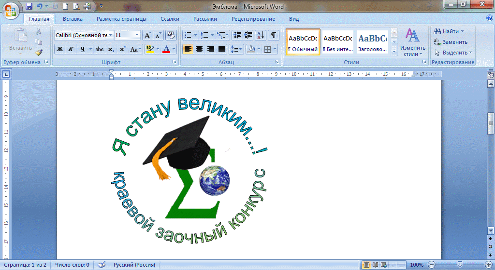
Task: Increase the paragraph indent
Action: pos(248,35)
